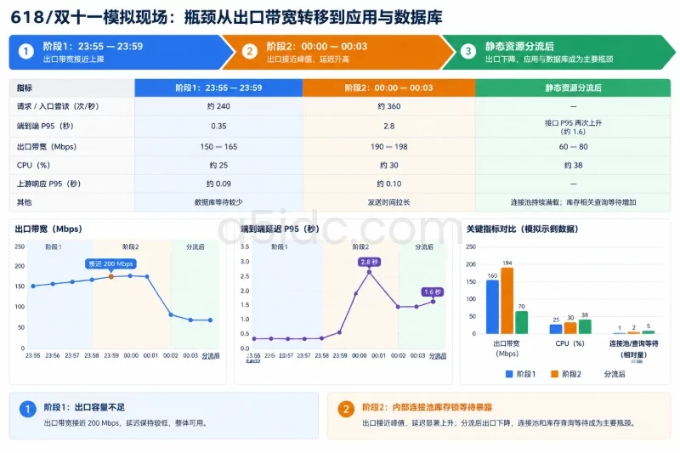680x453 pixels.
Task: Click the 关键指标对比（模拟示例数据） chart title
Action: click(522, 229)
